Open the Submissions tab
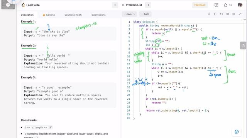The width and height of the screenshot is (247, 138). (x=98, y=15)
